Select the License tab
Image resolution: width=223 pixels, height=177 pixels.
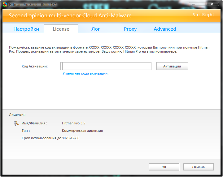(61, 29)
